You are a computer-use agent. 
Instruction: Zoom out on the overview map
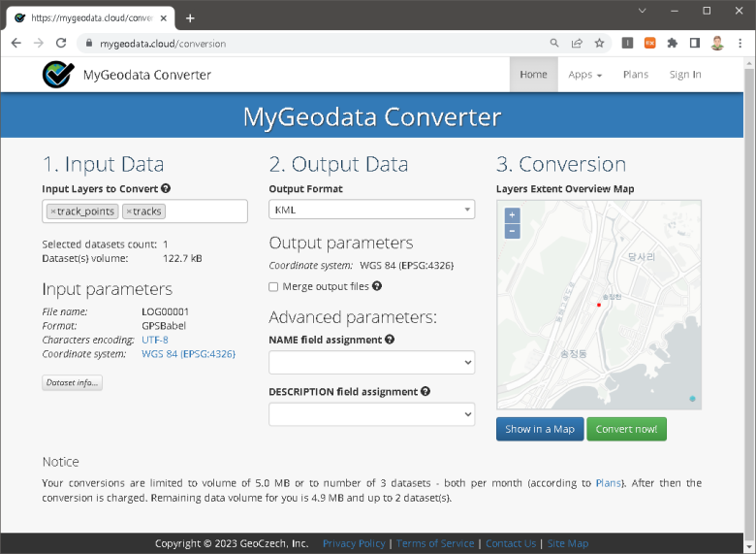512,231
